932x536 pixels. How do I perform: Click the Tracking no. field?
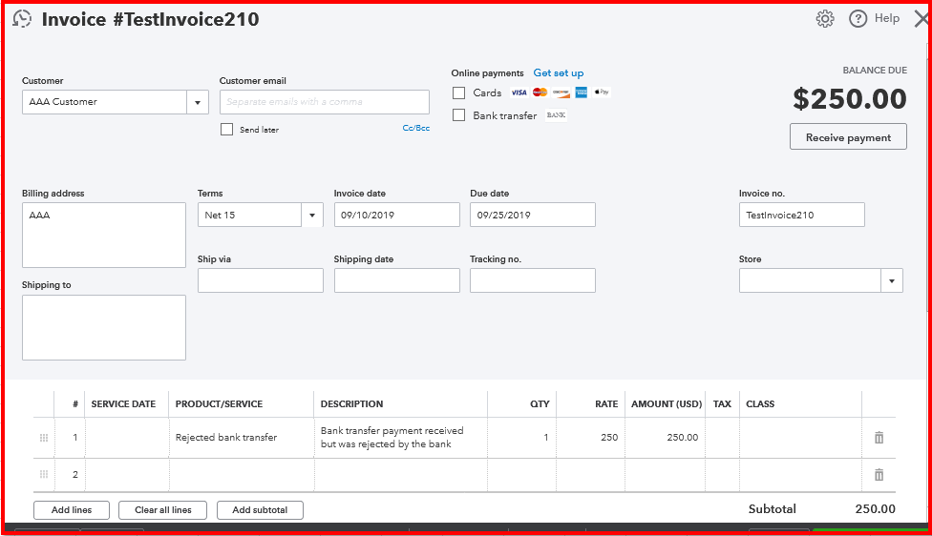(x=533, y=280)
